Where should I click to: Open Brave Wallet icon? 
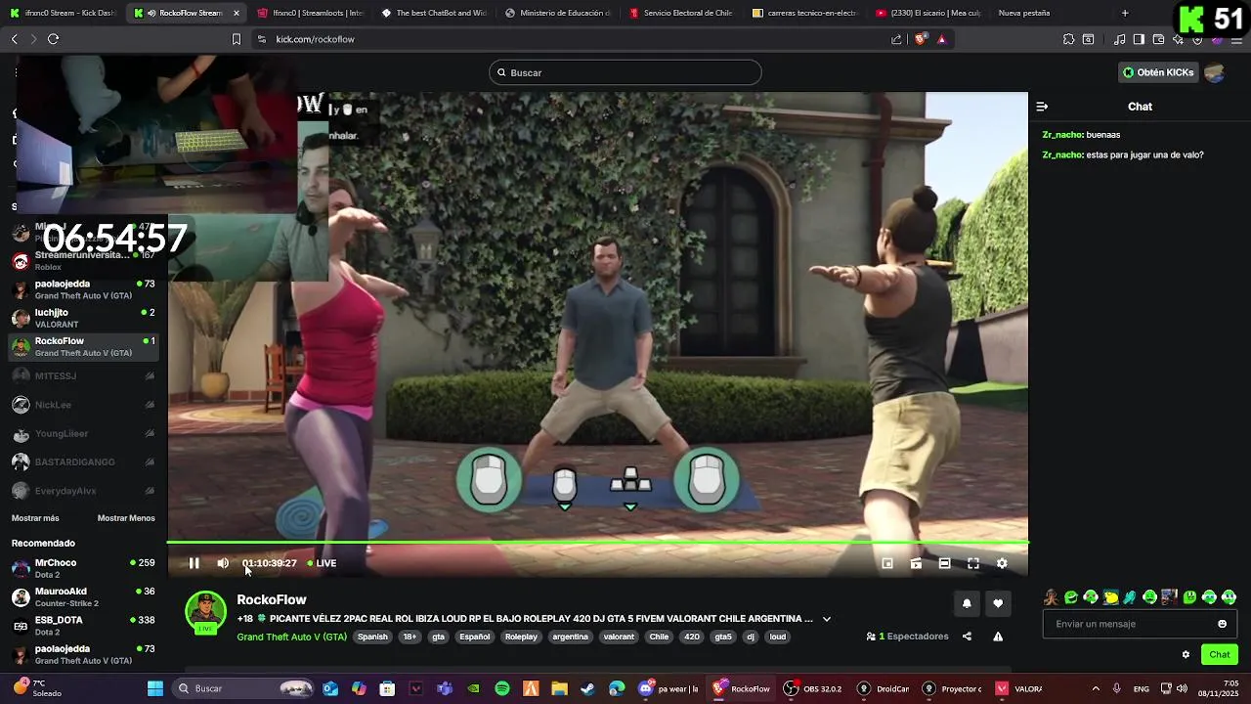coord(1158,39)
